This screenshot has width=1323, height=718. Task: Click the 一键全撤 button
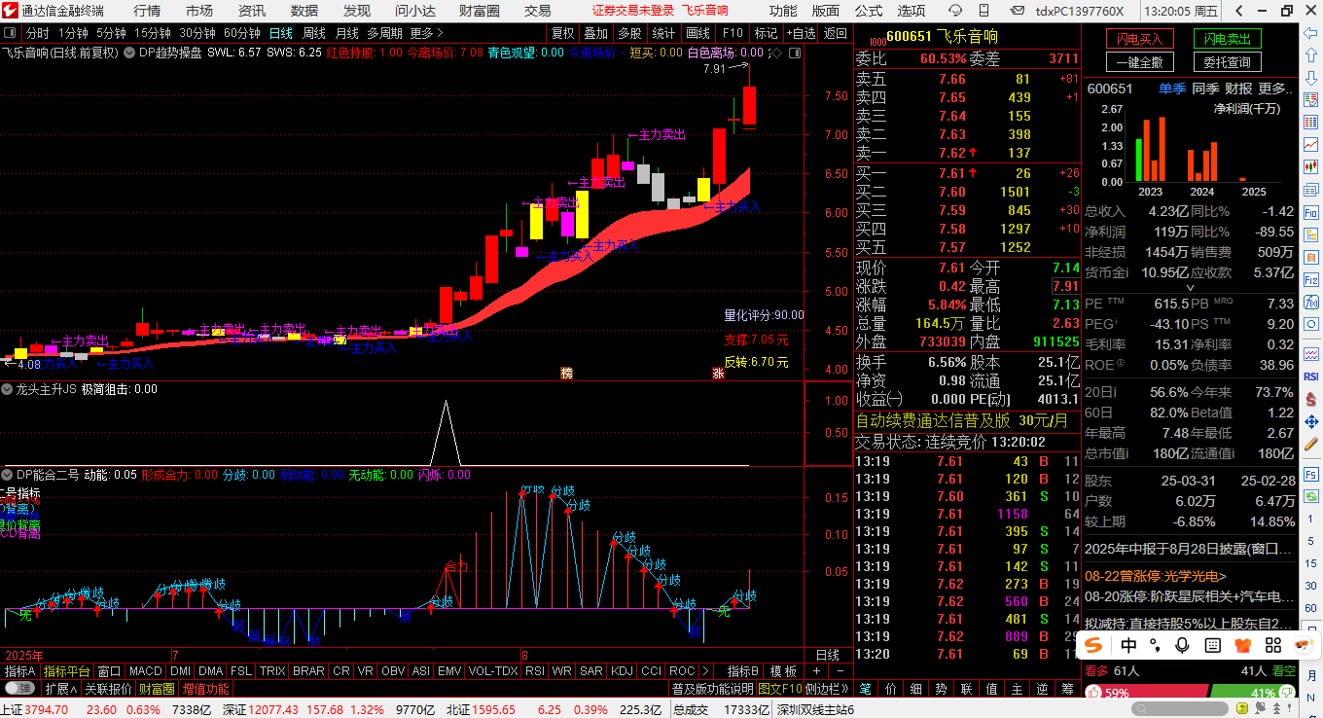1139,62
